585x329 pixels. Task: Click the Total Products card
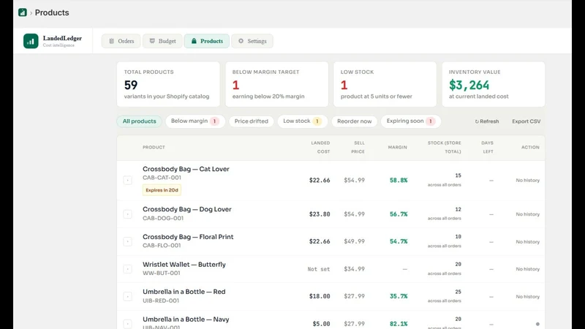click(x=168, y=84)
